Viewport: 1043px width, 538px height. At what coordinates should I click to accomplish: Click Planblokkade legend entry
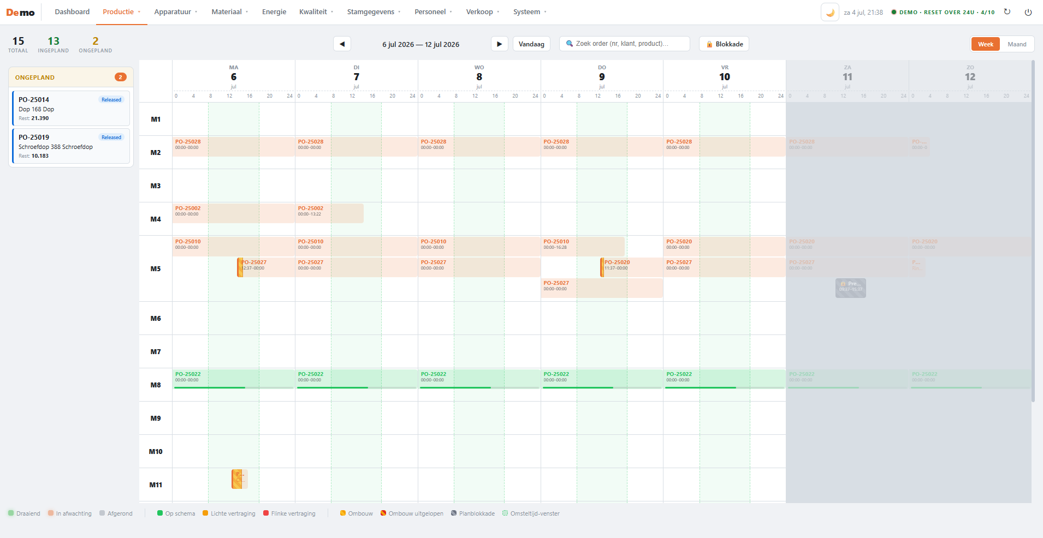(x=473, y=513)
